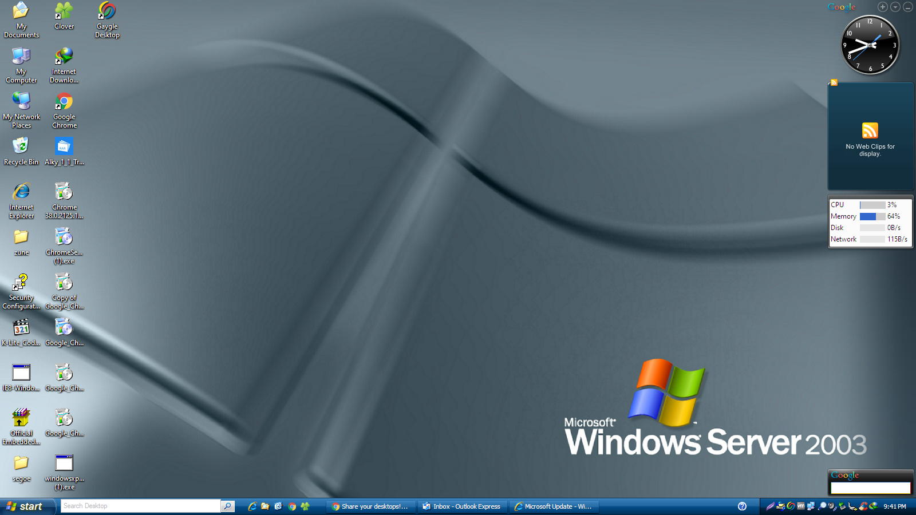Switch to Inbox - Outlook Express window
Screen dimensions: 916x515
click(x=462, y=506)
